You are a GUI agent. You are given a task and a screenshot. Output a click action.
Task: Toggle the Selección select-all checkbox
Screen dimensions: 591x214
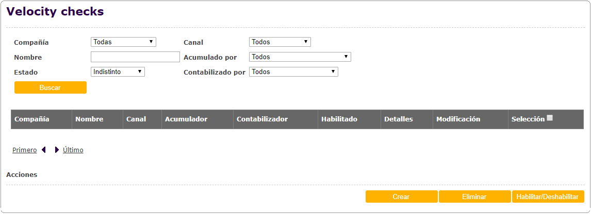[550, 118]
